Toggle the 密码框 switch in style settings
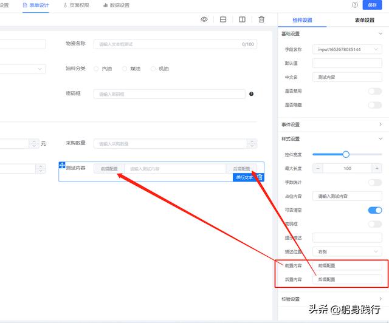Screen dimensions: 389x323 click(375, 224)
